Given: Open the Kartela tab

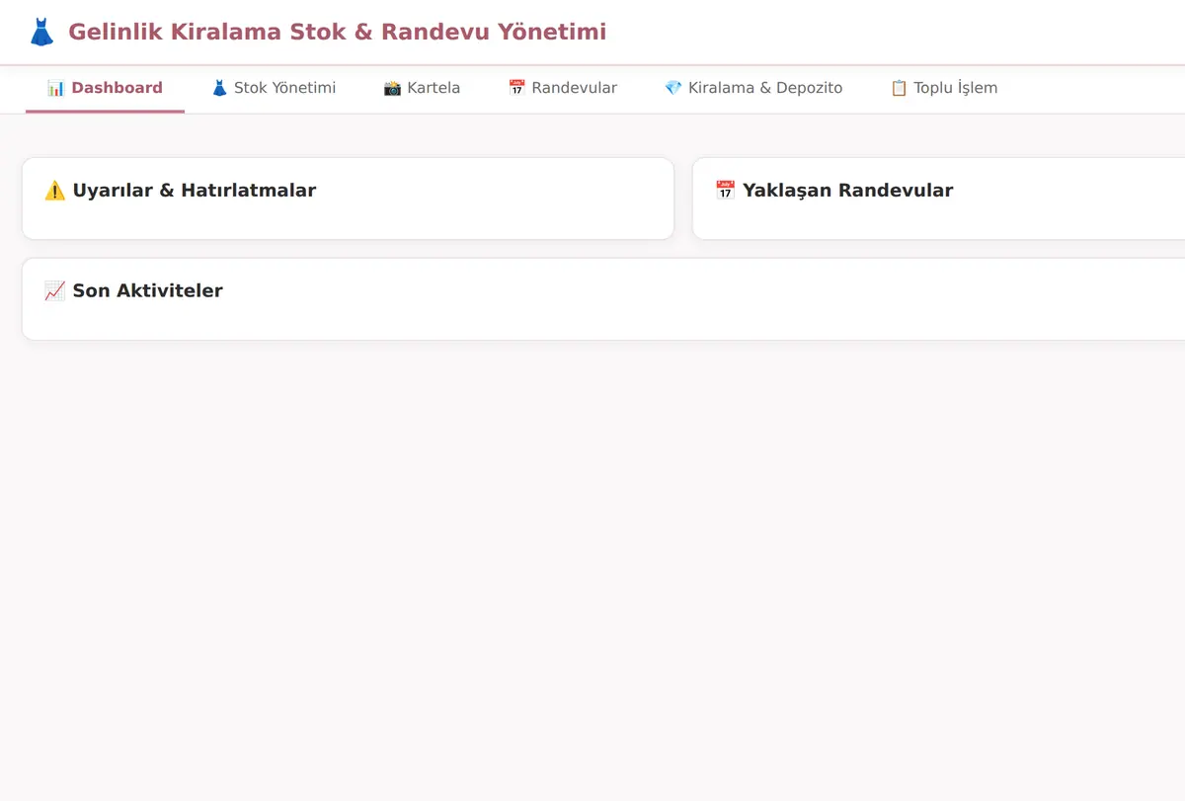Looking at the screenshot, I should [422, 88].
